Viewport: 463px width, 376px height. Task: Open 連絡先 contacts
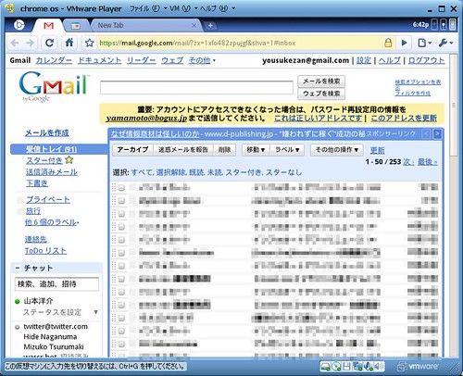click(36, 239)
